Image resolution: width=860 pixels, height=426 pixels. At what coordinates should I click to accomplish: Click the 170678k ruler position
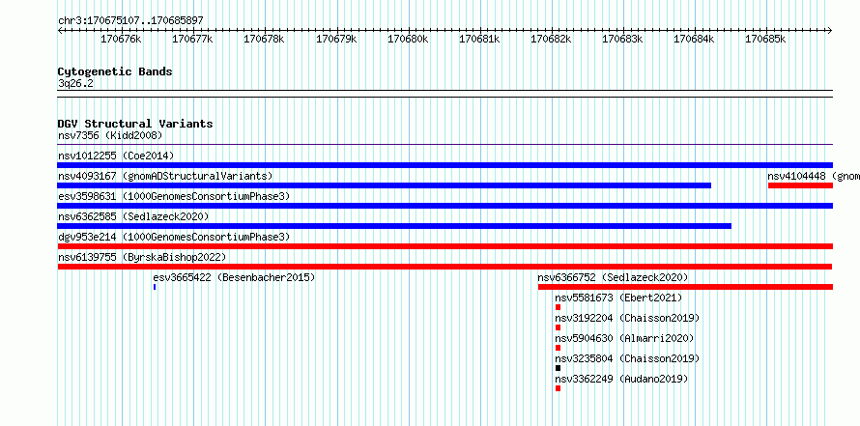tap(265, 39)
